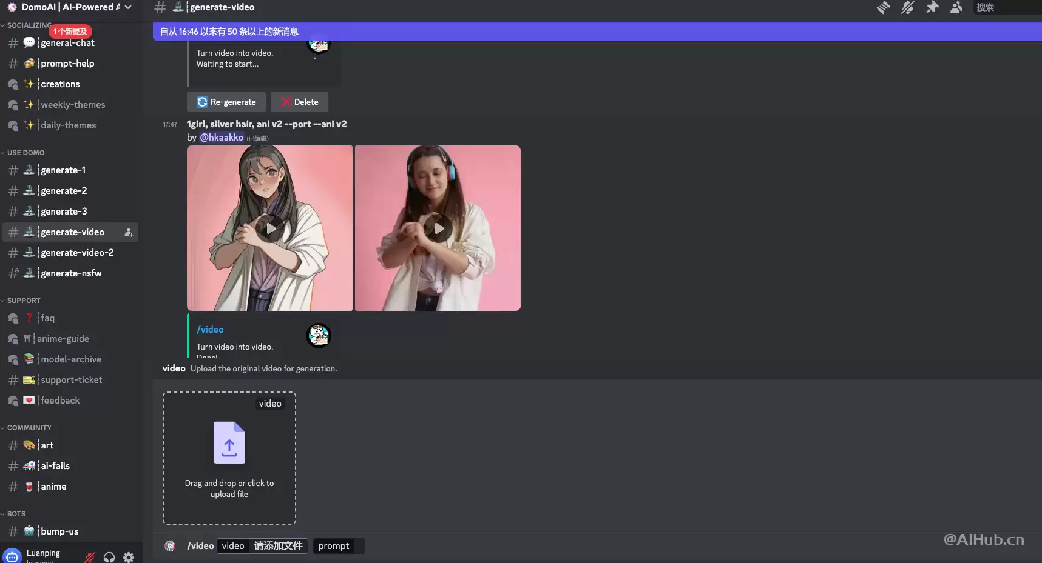Play the anime-styled generated video
Viewport: 1042px width, 563px height.
click(x=269, y=228)
